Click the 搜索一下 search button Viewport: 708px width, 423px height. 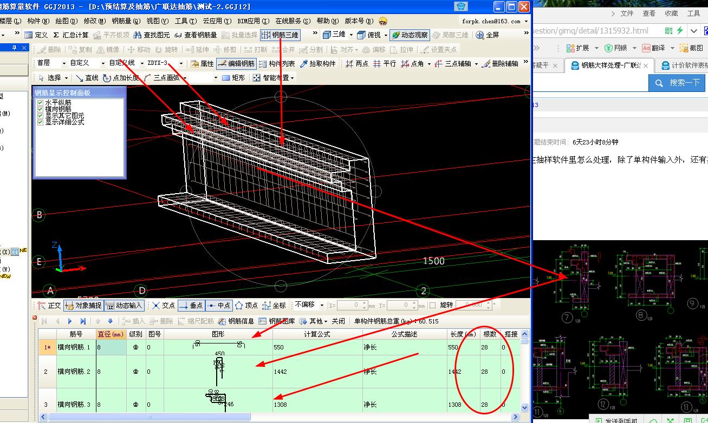677,83
